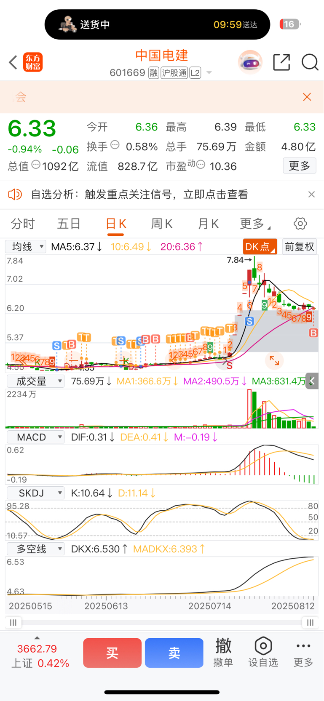This screenshot has width=324, height=701.
Task: Tap the 6.33 current price
Action: [x=32, y=128]
